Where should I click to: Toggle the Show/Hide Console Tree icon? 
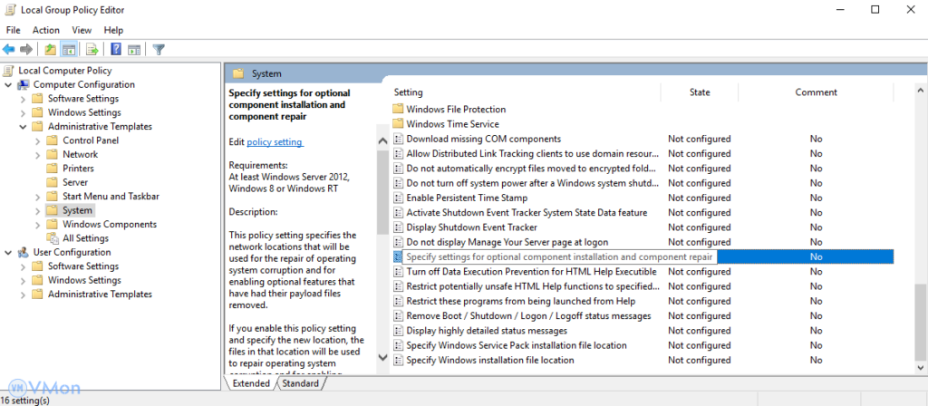pyautogui.click(x=68, y=49)
